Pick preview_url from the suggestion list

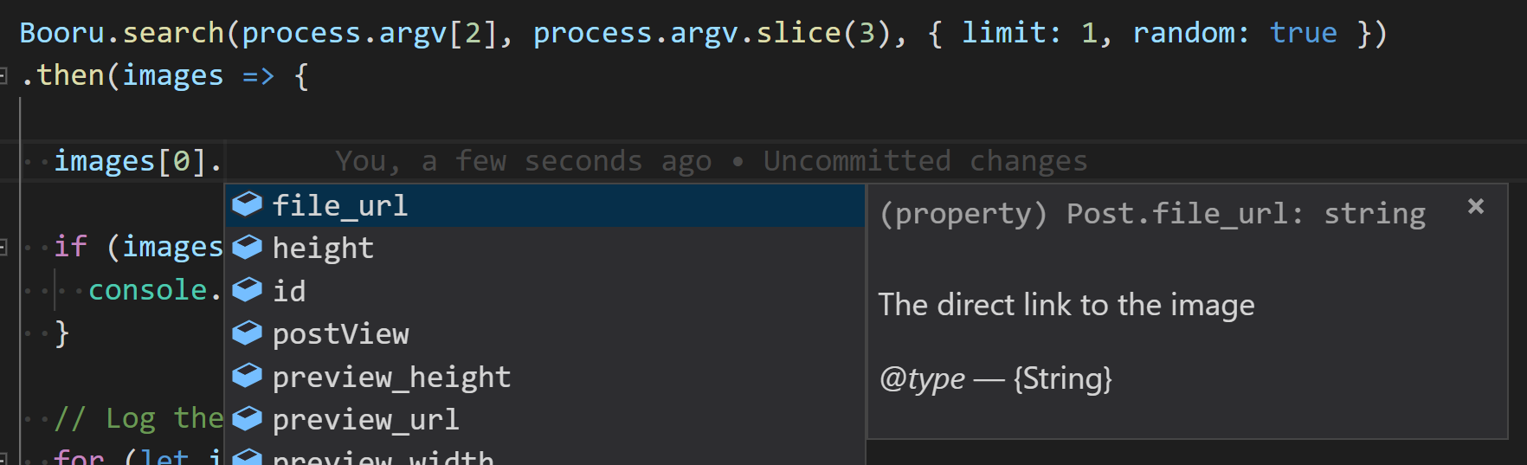[x=545, y=419]
